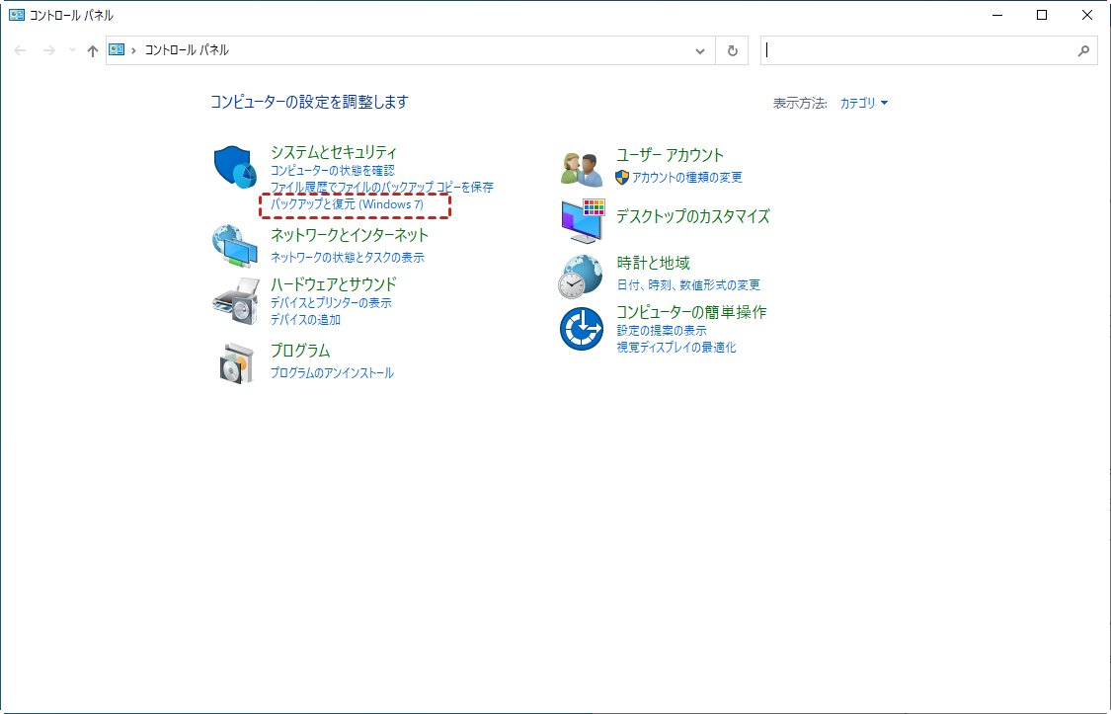Open ネットワークとインターネット heading
The height and width of the screenshot is (714, 1111).
350,234
